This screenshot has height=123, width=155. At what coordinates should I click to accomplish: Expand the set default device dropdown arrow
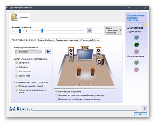[121, 30]
